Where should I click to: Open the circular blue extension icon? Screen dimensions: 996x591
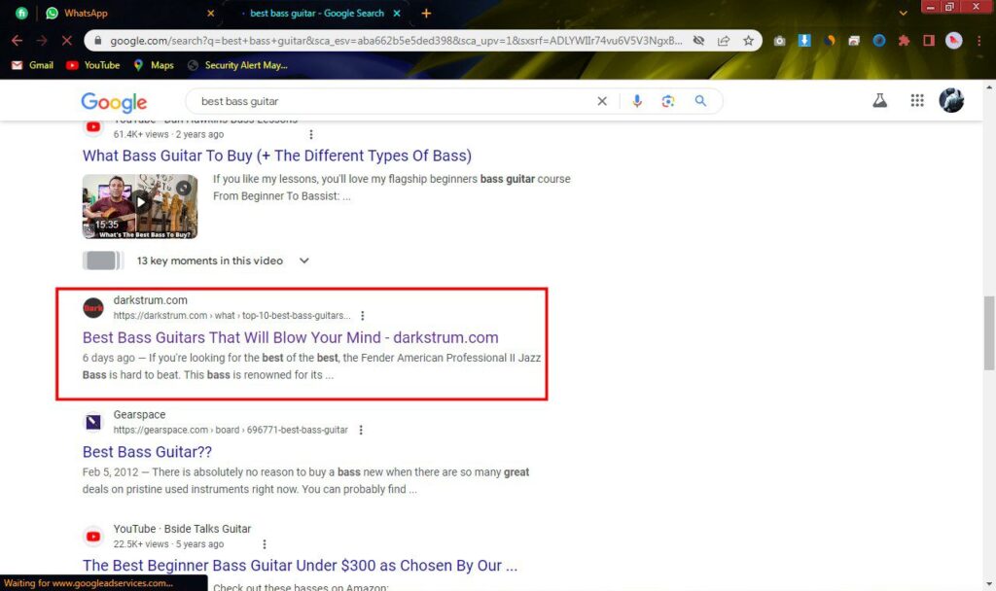tap(879, 41)
